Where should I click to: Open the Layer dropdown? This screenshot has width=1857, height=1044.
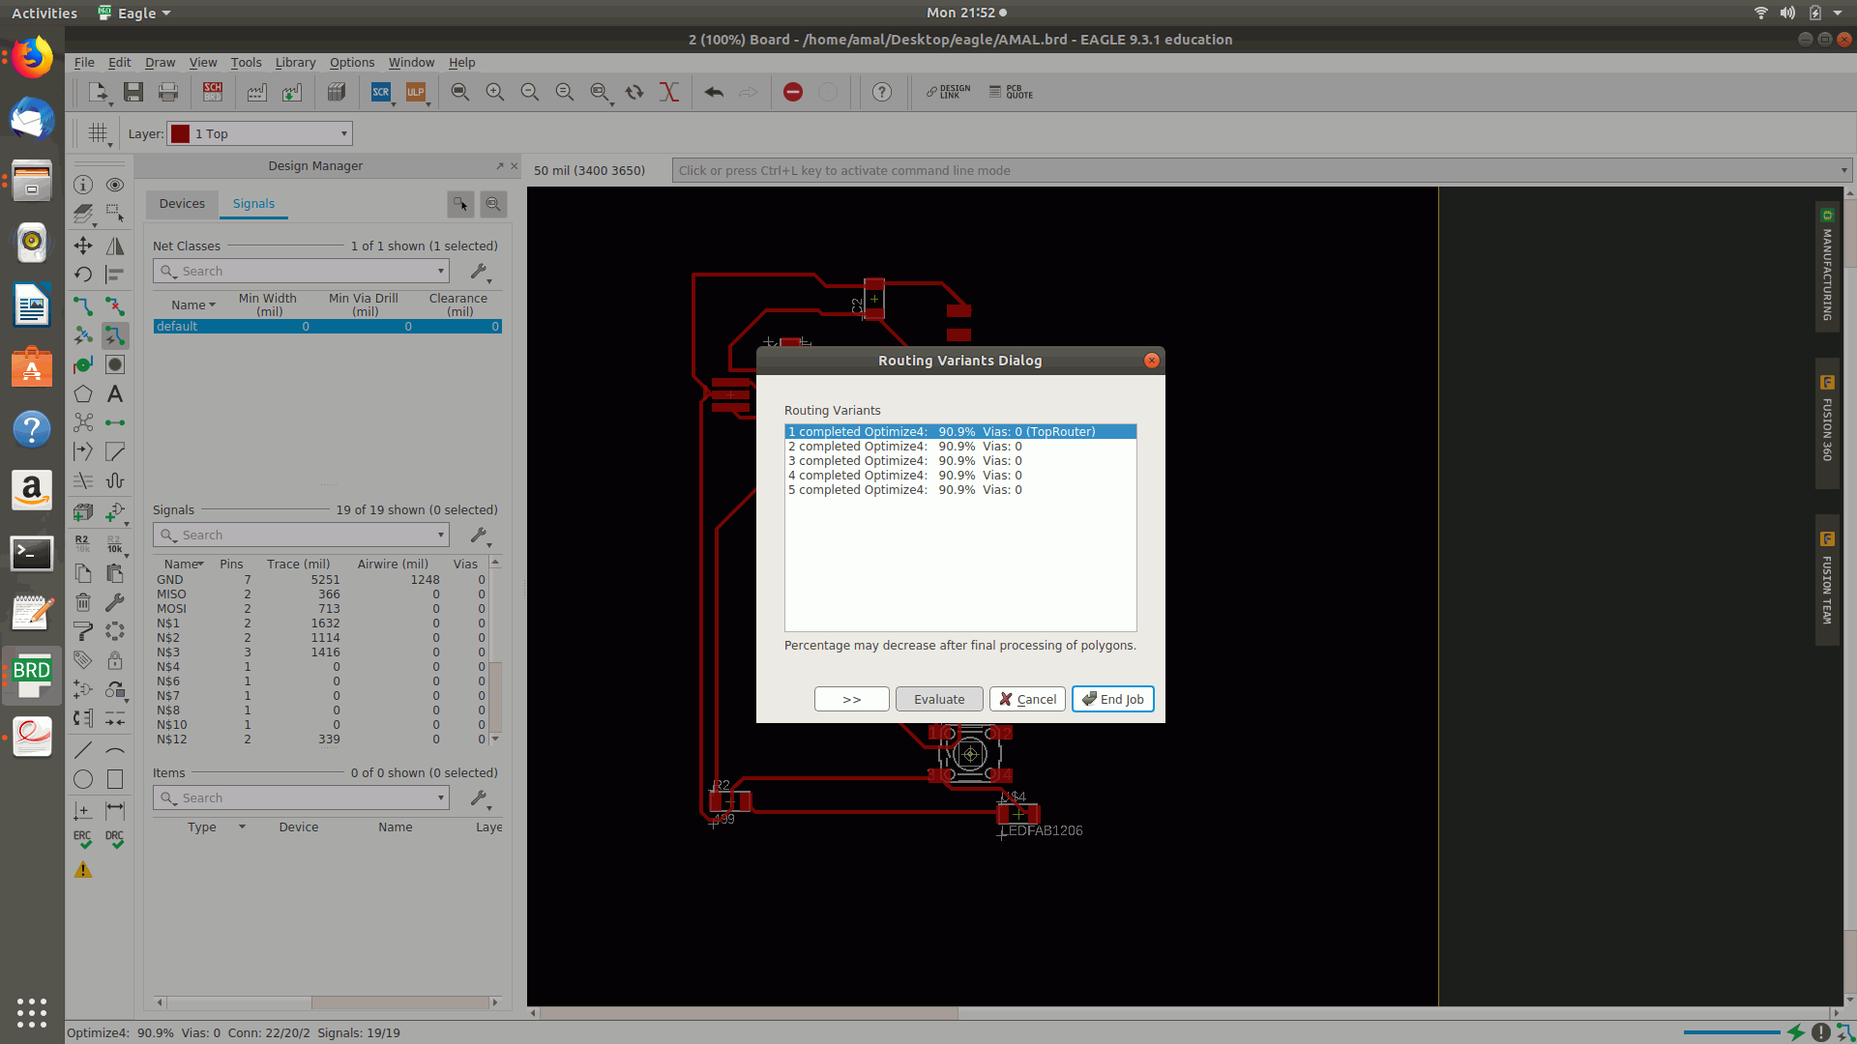click(343, 133)
